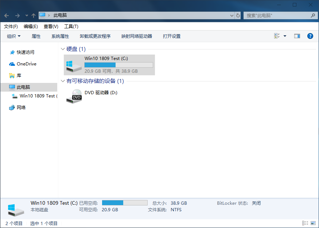319x228 pixels.
Task: Go up one folder level
Action: pos(34,16)
